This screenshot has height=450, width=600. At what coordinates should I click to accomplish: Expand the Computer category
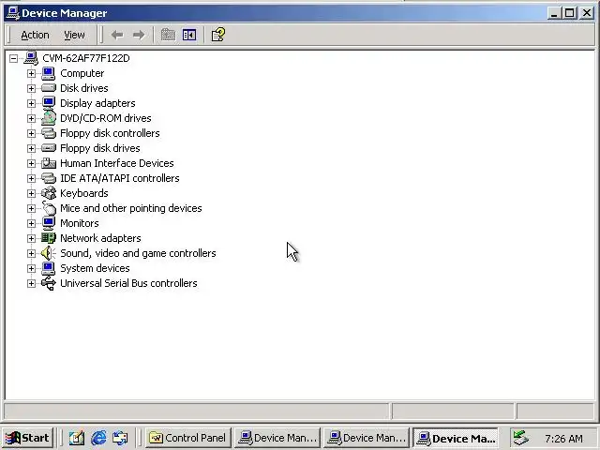tap(31, 73)
